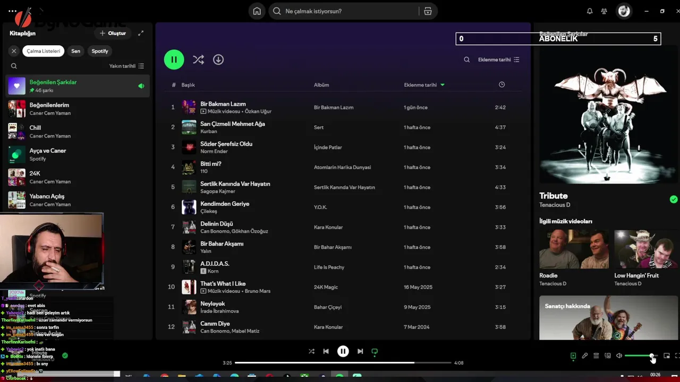Image resolution: width=680 pixels, height=382 pixels.
Task: Select the Sen filter chip
Action: pos(76,51)
